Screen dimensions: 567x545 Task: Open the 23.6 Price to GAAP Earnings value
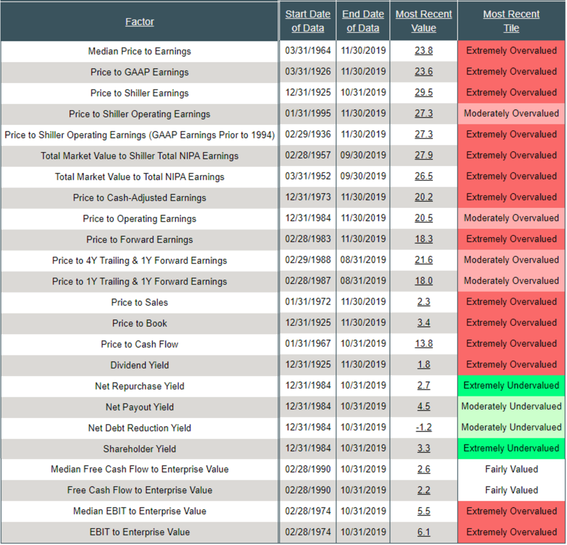pos(424,71)
